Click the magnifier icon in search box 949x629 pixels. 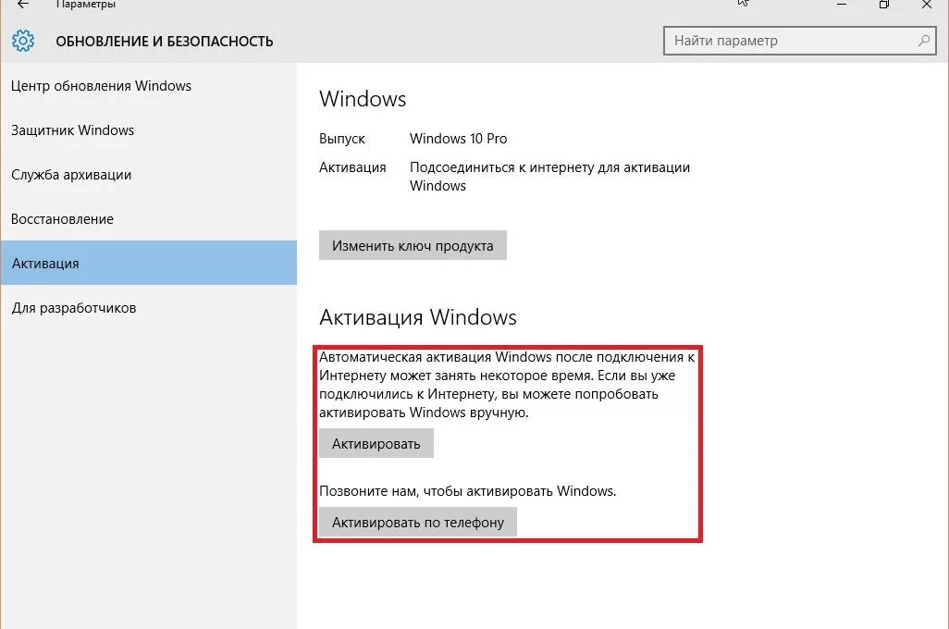tap(924, 41)
